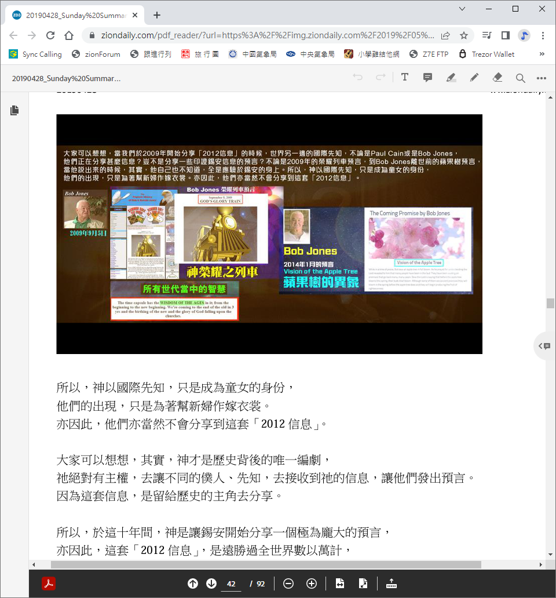Select the add text tool
This screenshot has width=556, height=598.
[x=405, y=78]
